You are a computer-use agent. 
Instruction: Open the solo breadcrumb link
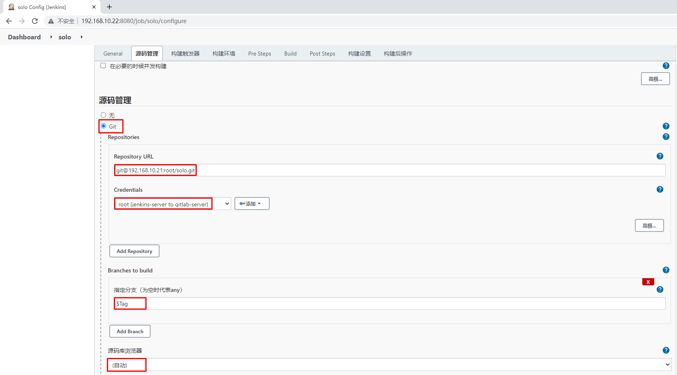coord(65,37)
